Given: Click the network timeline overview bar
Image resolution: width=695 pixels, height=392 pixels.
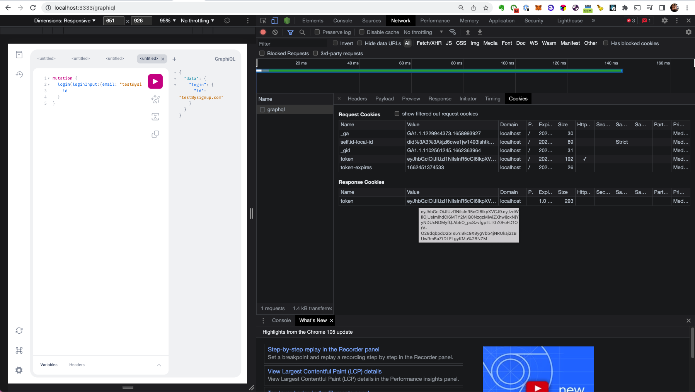Looking at the screenshot, I should [x=439, y=71].
